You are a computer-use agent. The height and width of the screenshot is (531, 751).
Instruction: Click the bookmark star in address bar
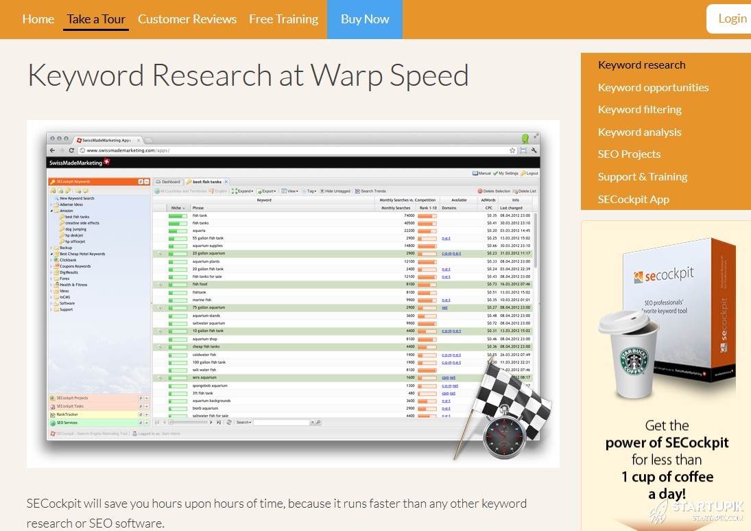point(512,150)
